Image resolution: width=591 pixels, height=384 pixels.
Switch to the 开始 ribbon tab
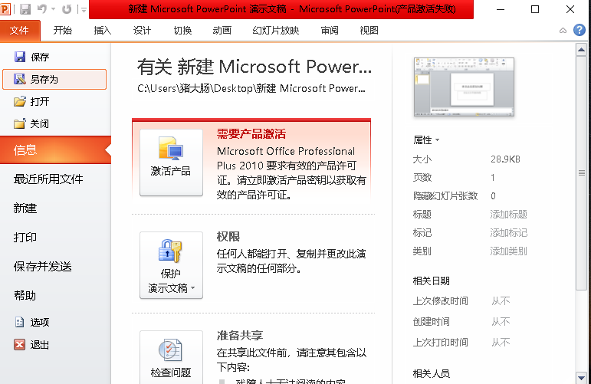(63, 31)
